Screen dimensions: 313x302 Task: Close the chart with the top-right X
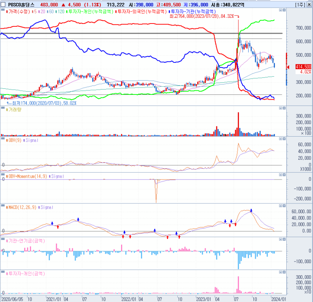(x=309, y=4)
